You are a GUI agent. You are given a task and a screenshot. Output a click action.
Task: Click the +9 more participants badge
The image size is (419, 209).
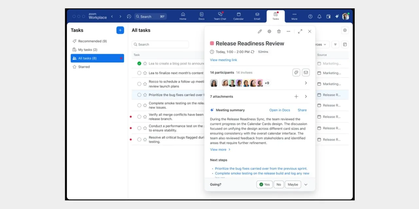[x=267, y=83]
